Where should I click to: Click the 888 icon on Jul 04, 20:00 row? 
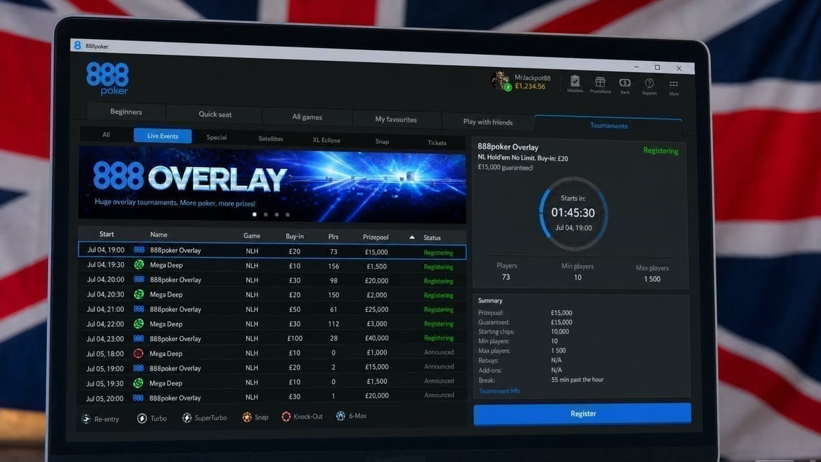point(139,280)
